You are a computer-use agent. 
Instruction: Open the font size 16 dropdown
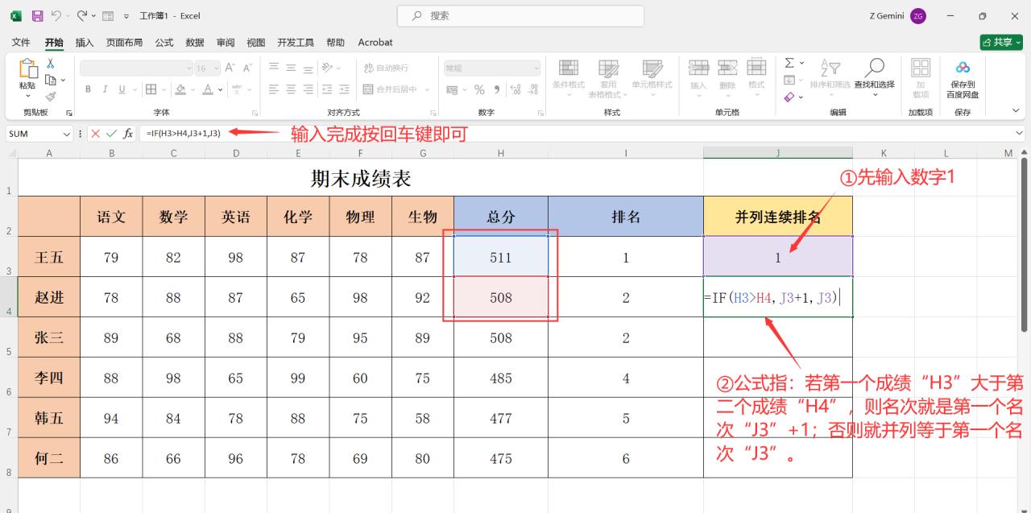click(215, 68)
